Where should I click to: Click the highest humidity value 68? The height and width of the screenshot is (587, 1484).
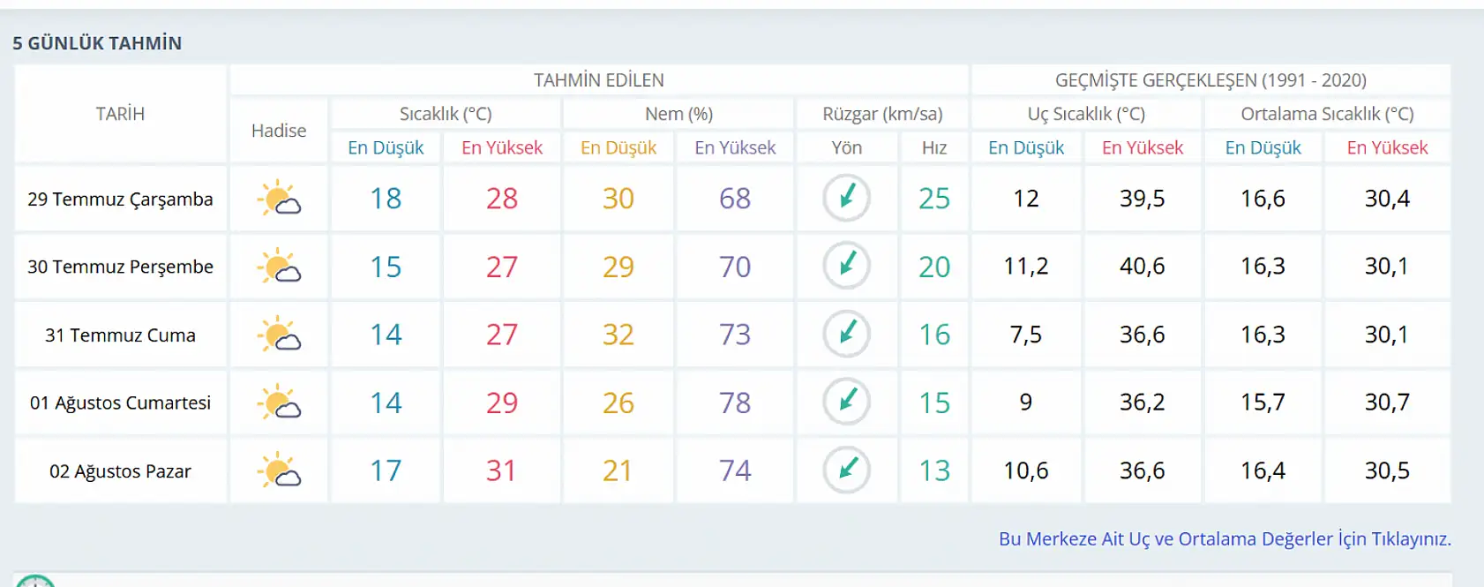click(x=735, y=199)
